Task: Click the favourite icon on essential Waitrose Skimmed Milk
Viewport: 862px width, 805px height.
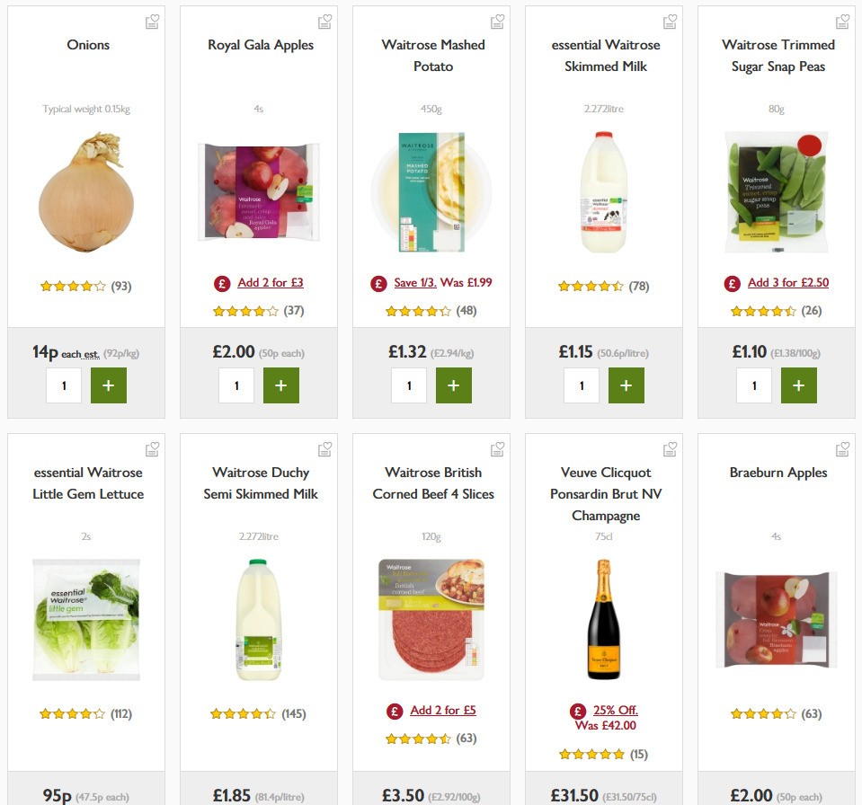Action: coord(670,20)
